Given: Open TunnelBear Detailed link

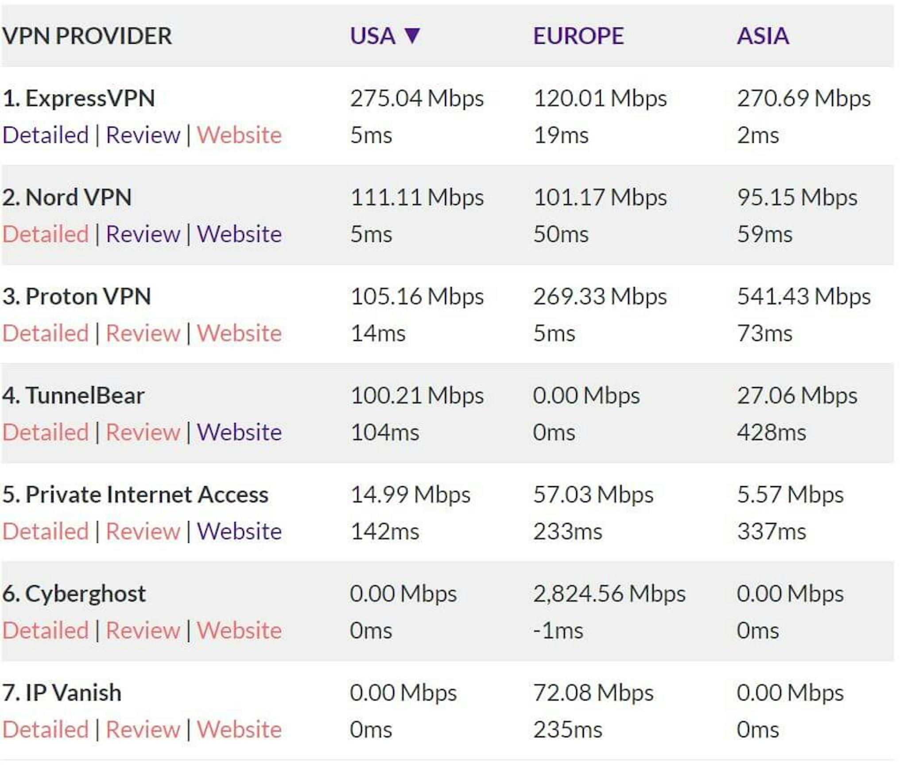Looking at the screenshot, I should tap(46, 432).
